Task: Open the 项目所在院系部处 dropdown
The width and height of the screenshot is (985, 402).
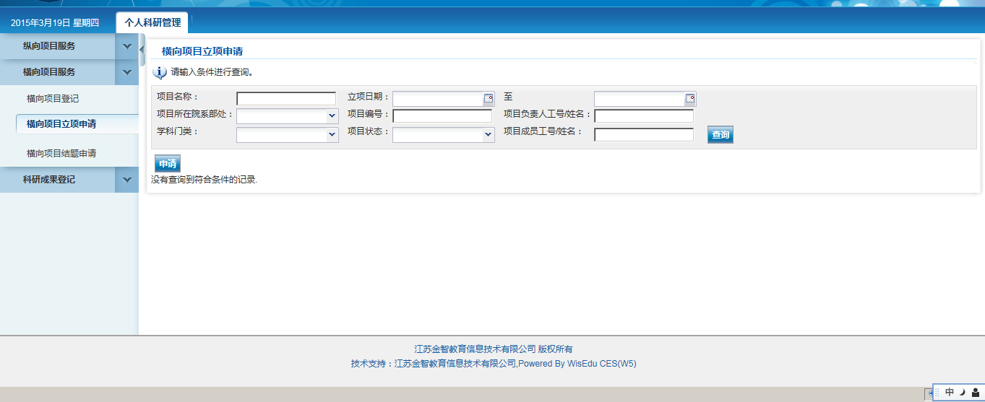Action: [x=332, y=115]
